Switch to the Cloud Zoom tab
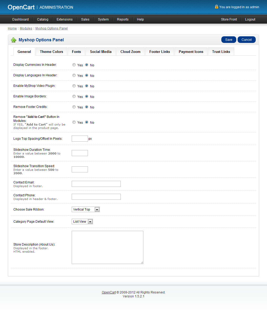This screenshot has width=267, height=314. (x=130, y=52)
